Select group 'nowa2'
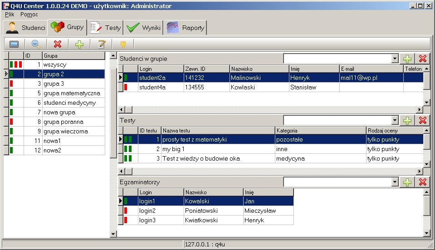435x250 pixels. pos(57,150)
